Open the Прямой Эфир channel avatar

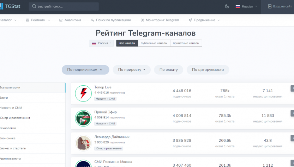83,118
